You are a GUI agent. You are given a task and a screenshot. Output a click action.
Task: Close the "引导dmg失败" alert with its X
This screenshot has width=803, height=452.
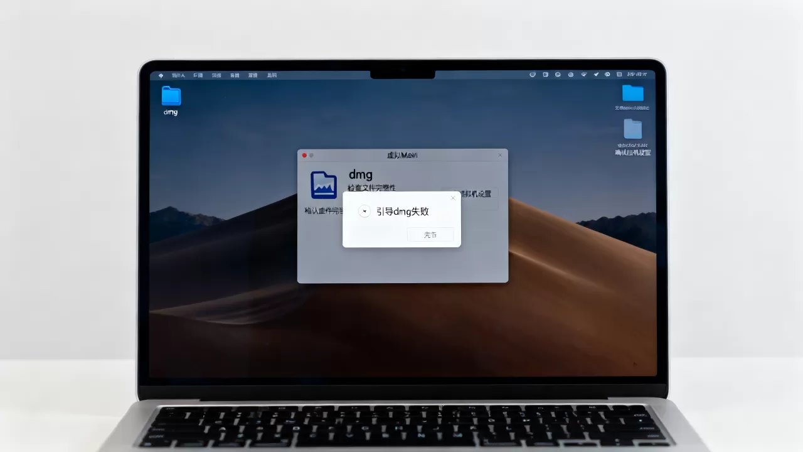pos(453,198)
